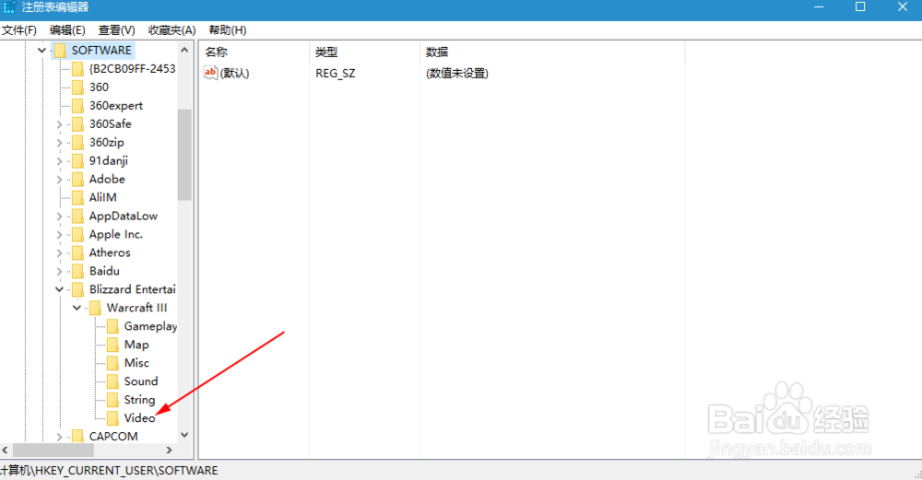Click the 360 folder icon
This screenshot has width=922, height=480.
tap(77, 87)
